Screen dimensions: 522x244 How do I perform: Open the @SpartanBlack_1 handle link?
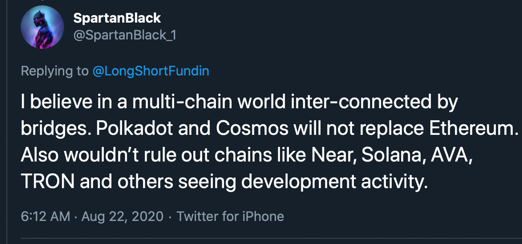click(x=124, y=35)
